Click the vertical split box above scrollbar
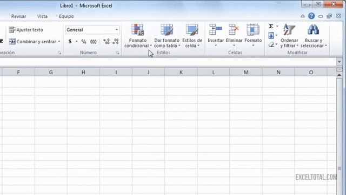The image size is (346, 195). click(339, 70)
